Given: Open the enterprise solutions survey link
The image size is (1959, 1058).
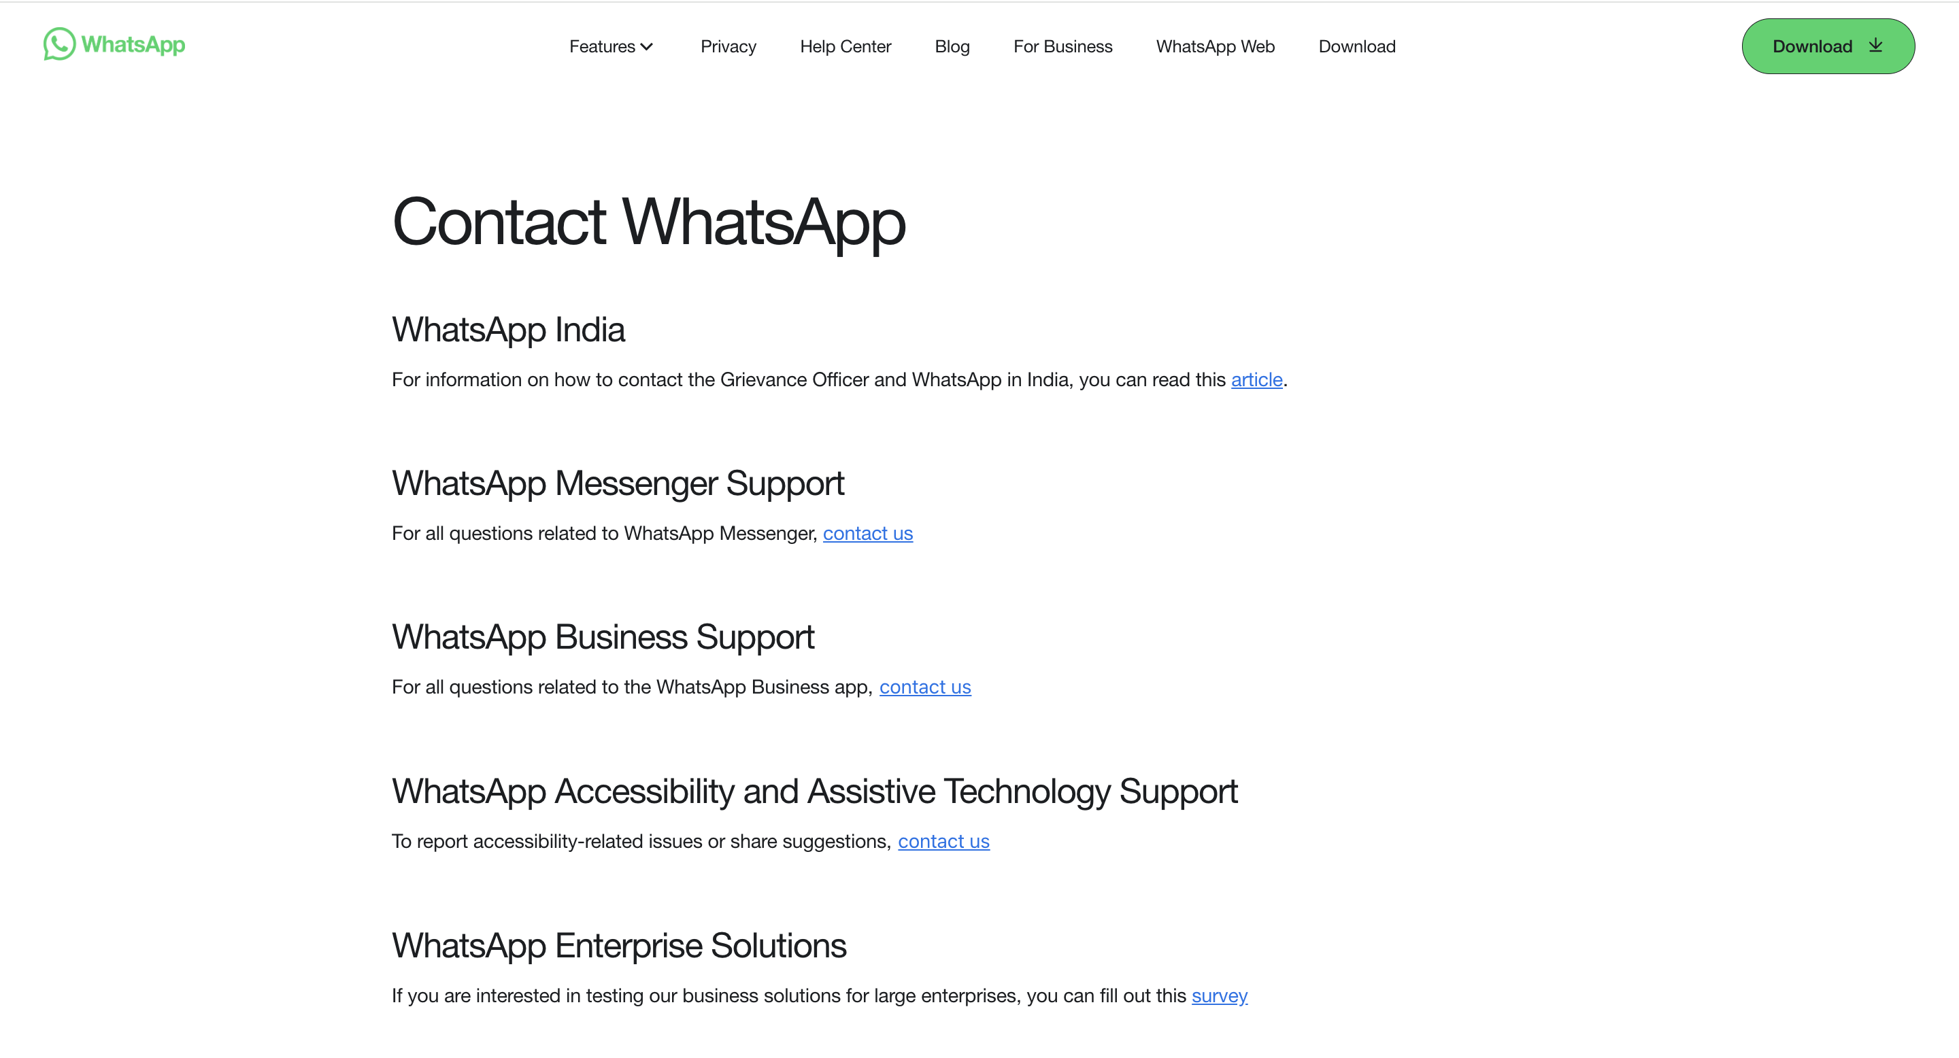Looking at the screenshot, I should pos(1219,995).
